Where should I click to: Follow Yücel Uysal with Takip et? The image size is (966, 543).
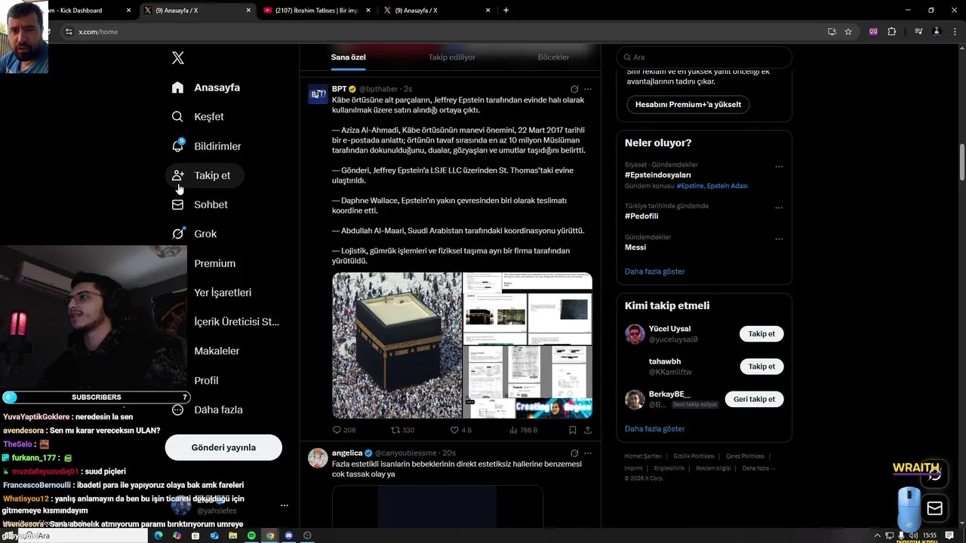pyautogui.click(x=761, y=334)
